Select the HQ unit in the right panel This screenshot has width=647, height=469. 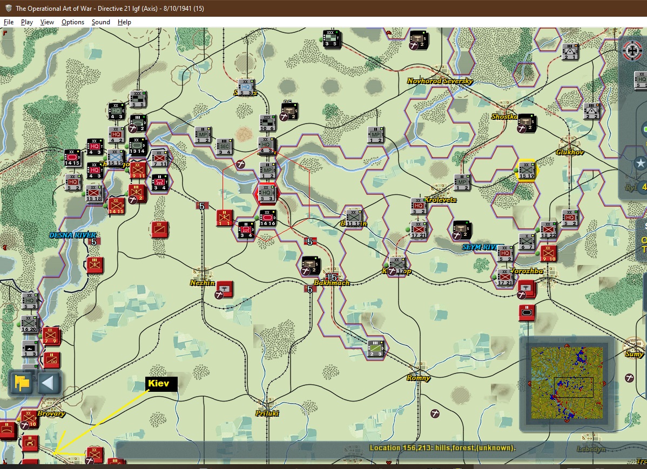tap(641, 80)
